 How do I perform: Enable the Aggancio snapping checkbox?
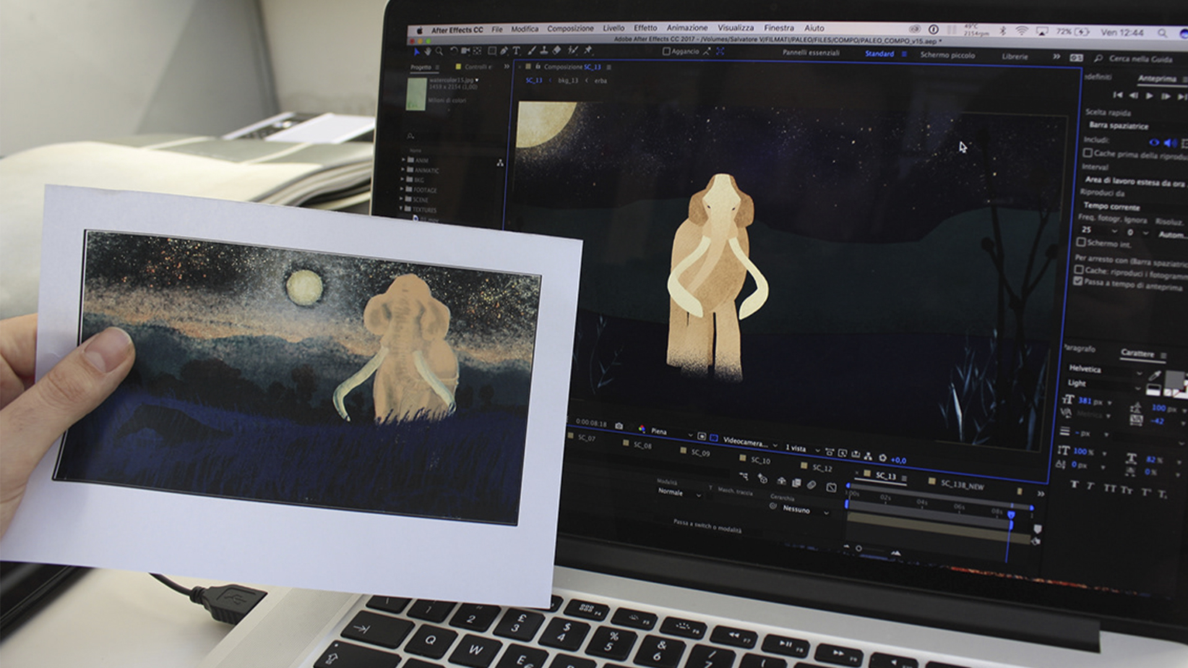[666, 51]
